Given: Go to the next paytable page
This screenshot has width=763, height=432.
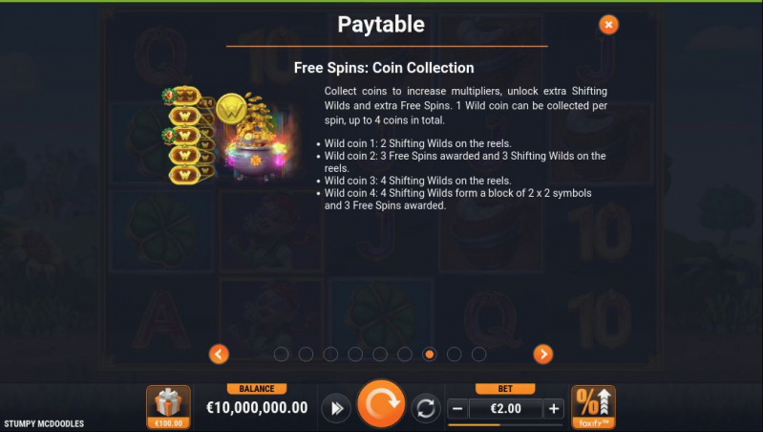Looking at the screenshot, I should tap(543, 354).
